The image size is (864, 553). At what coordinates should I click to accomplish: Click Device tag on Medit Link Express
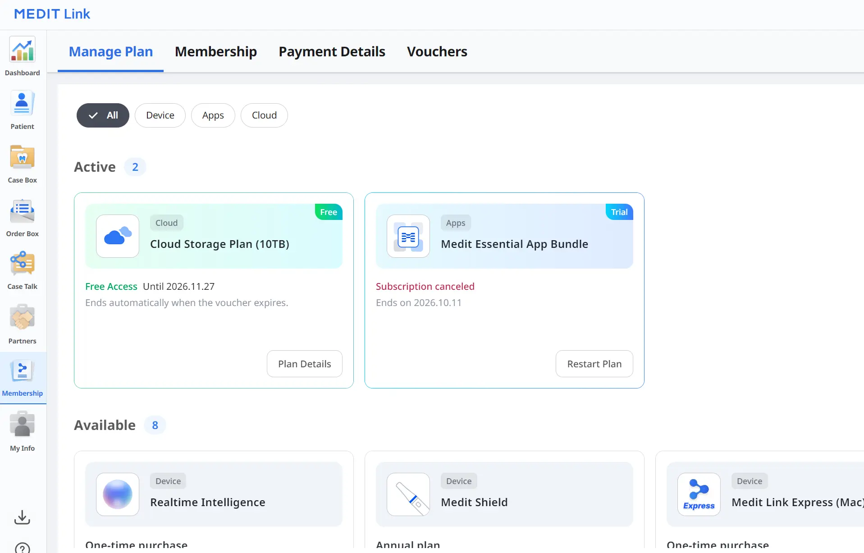[x=750, y=481]
